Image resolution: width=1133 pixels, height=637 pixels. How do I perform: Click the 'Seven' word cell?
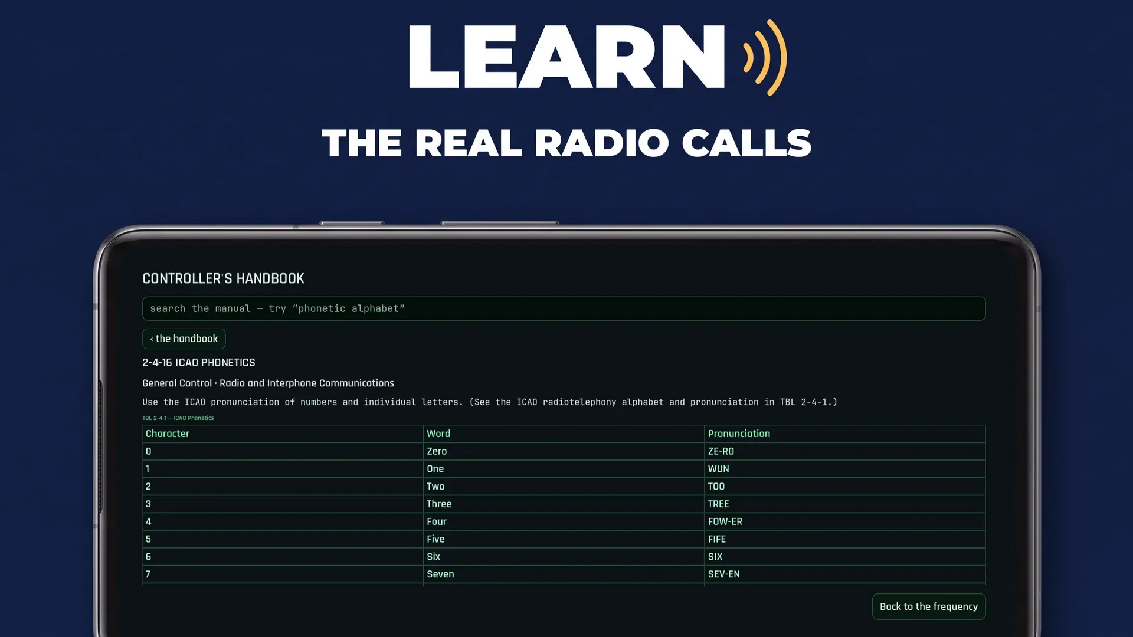click(x=564, y=574)
